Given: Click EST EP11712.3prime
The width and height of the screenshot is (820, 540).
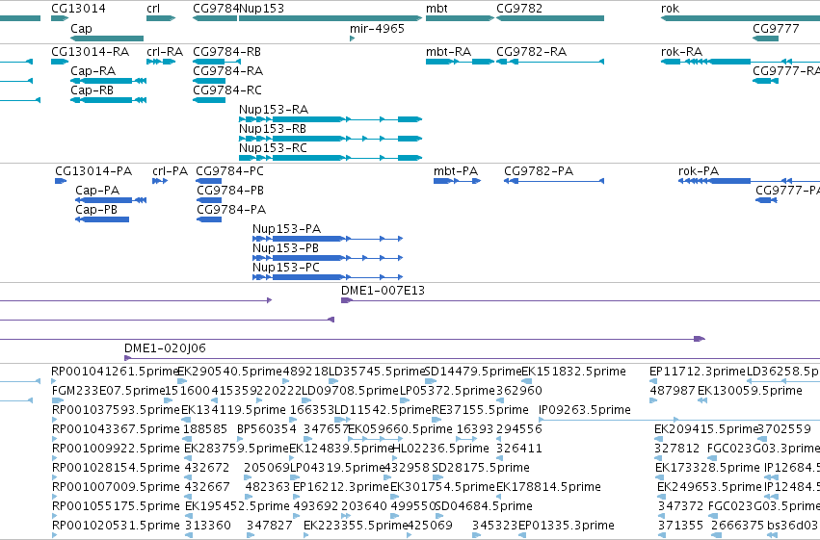Looking at the screenshot, I should pos(698,372).
